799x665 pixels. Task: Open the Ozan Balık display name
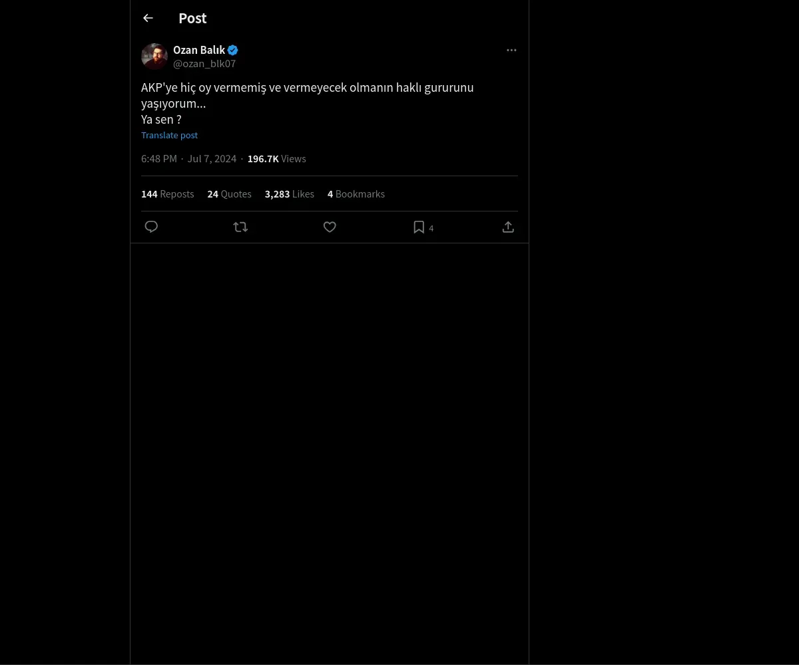click(199, 50)
